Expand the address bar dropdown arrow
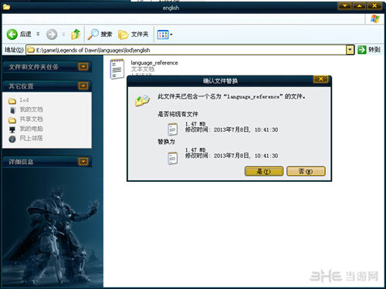The width and height of the screenshot is (386, 289). coord(350,50)
